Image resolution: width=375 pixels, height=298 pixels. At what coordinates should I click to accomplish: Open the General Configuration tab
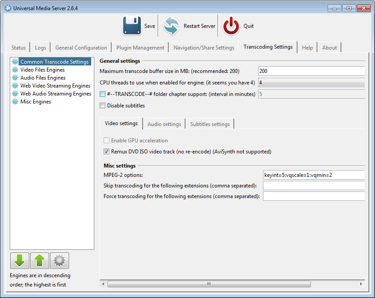[81, 47]
